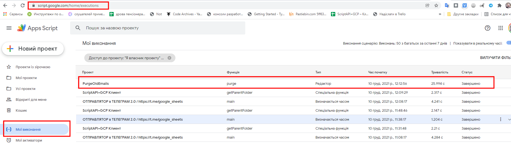This screenshot has width=511, height=144.
Task: Open 'Кошик' trash section in the sidebar
Action: click(21, 110)
